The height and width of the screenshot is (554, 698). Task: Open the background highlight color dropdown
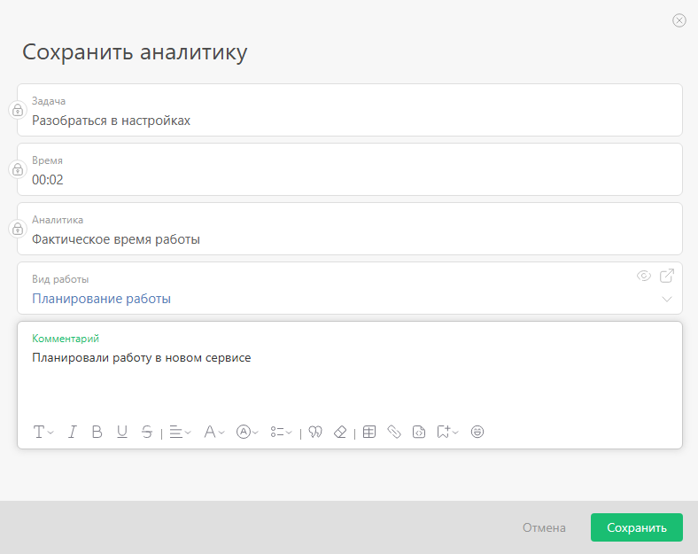click(x=247, y=432)
